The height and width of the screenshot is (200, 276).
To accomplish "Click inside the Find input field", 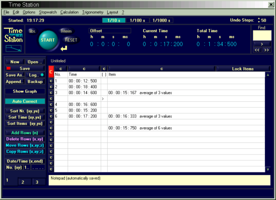I will point(261,35).
